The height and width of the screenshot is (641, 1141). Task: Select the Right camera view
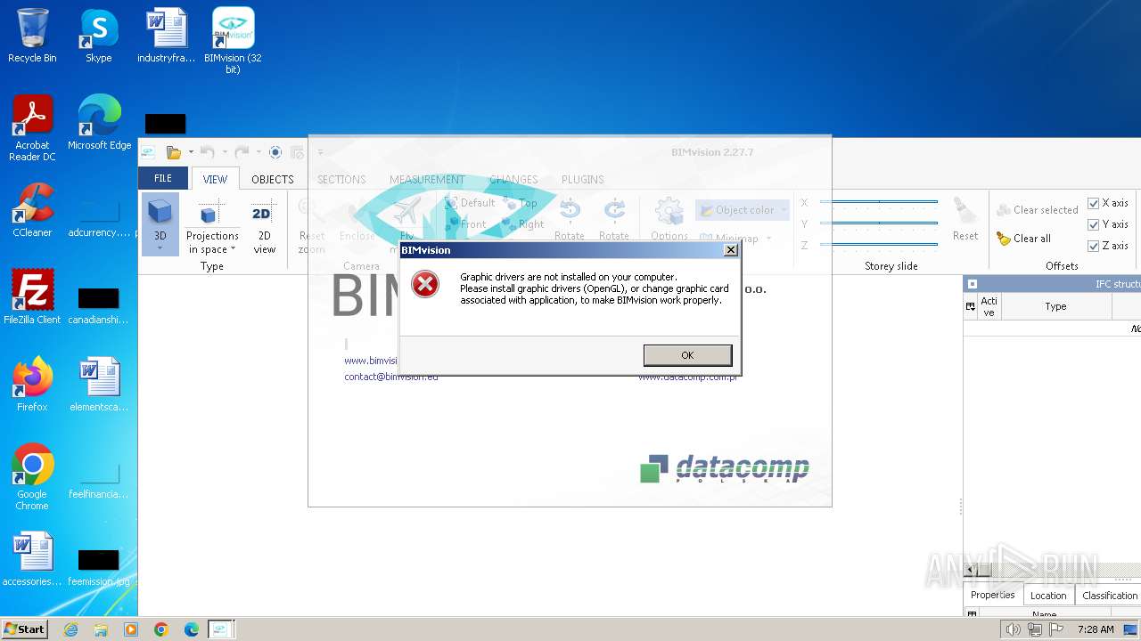[x=522, y=224]
